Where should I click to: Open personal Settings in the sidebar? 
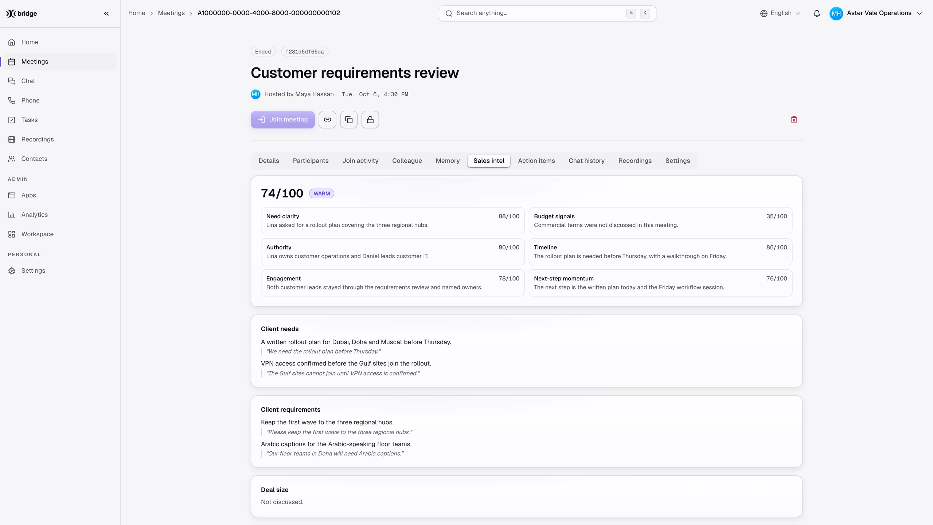[60, 271]
